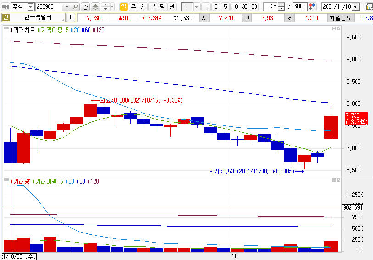Click the 최저:6,530 low annotation

point(256,171)
